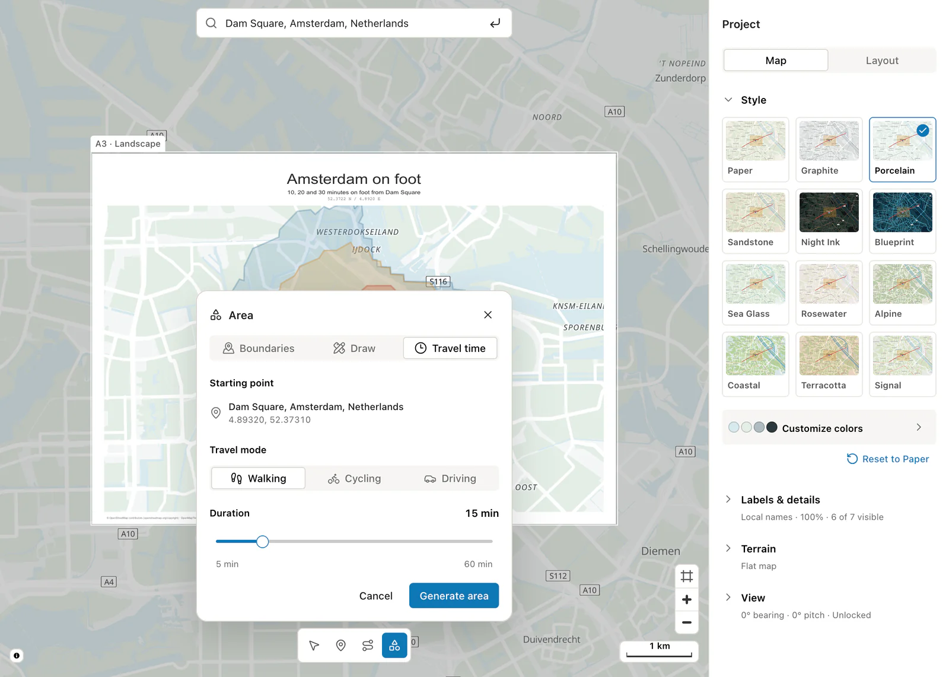
Task: Select Cycling travel mode
Action: tap(355, 478)
